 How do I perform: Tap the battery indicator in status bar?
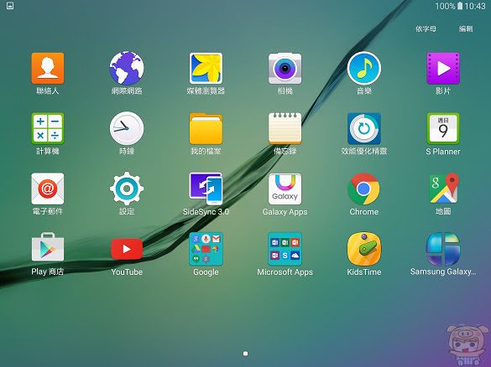click(x=460, y=6)
